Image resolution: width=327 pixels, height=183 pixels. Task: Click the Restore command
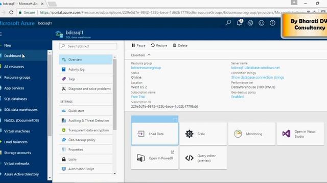click(159, 45)
